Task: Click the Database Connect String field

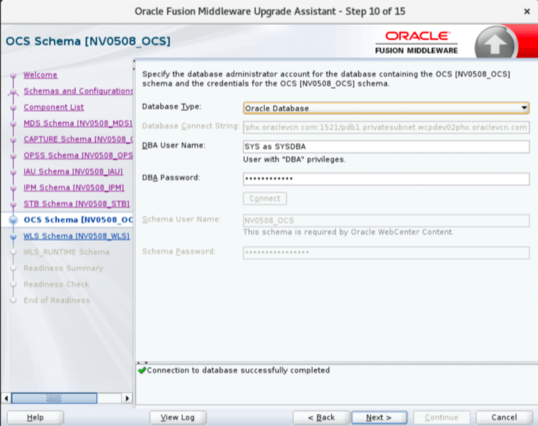Action: tap(386, 128)
